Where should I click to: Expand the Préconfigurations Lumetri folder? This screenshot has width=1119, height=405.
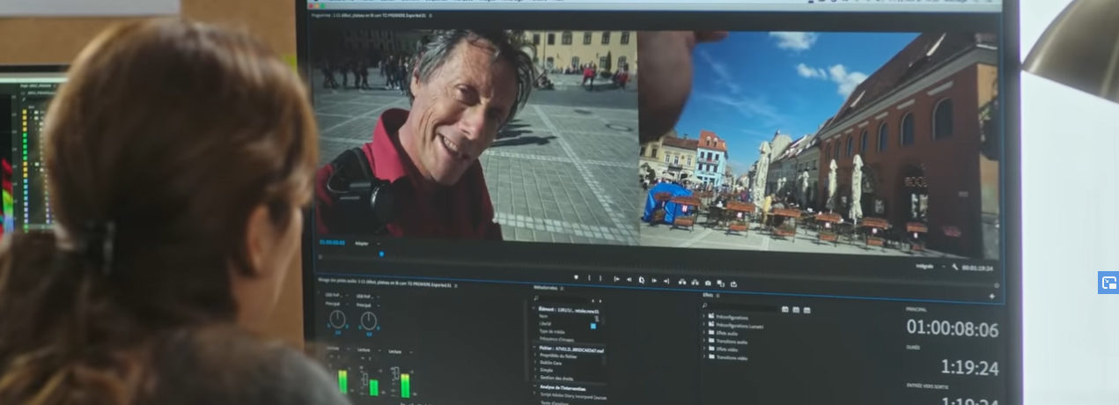704,325
